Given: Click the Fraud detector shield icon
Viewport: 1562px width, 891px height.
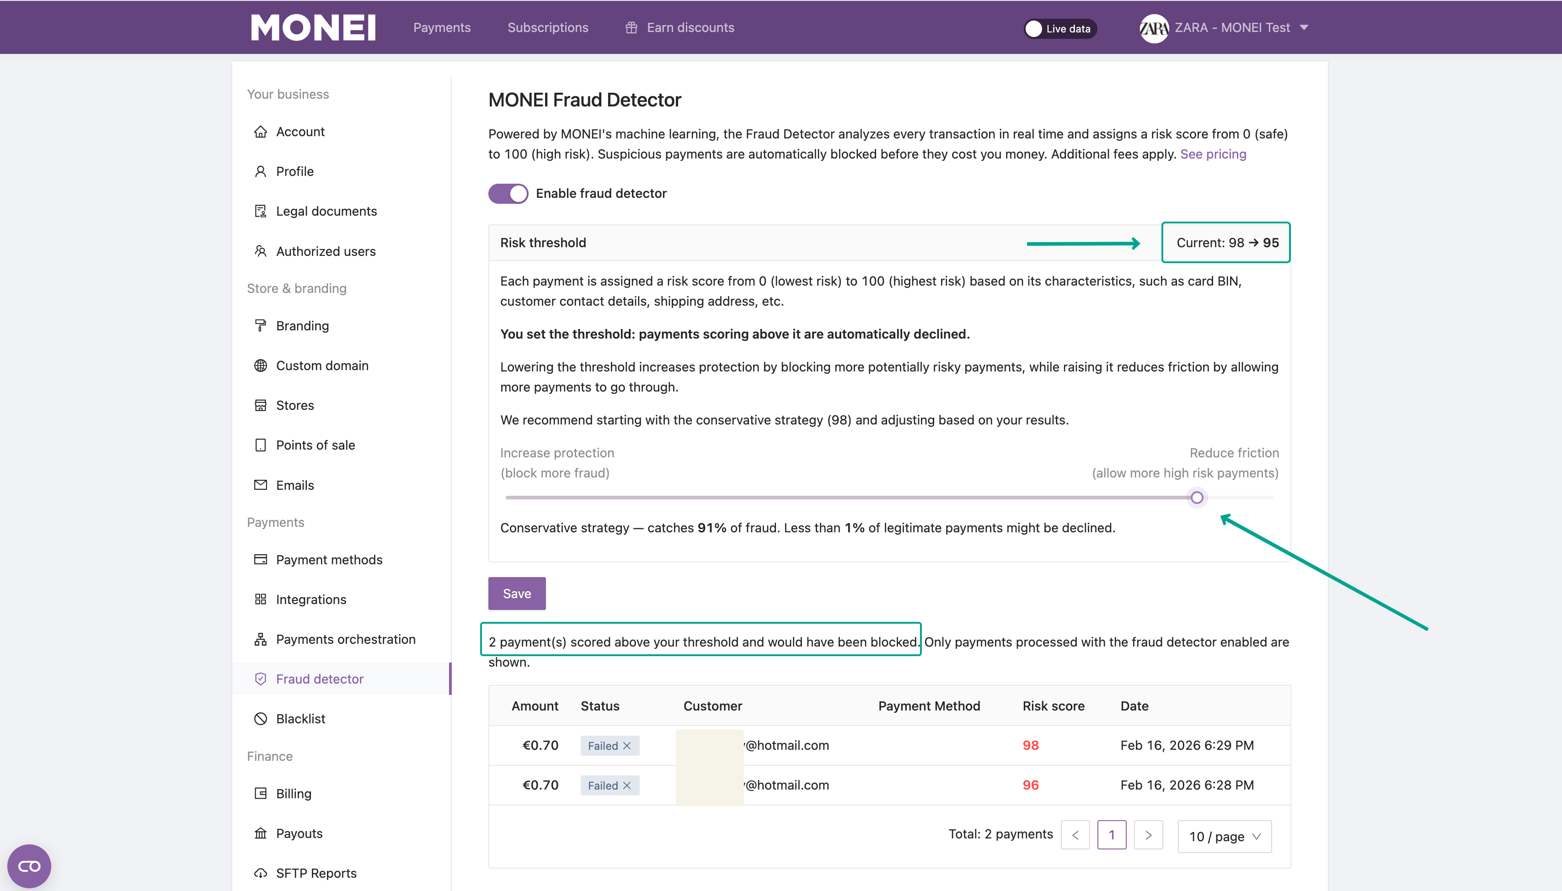Looking at the screenshot, I should click(x=260, y=679).
